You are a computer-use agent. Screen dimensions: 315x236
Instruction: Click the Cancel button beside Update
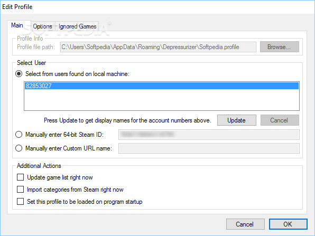click(280, 120)
